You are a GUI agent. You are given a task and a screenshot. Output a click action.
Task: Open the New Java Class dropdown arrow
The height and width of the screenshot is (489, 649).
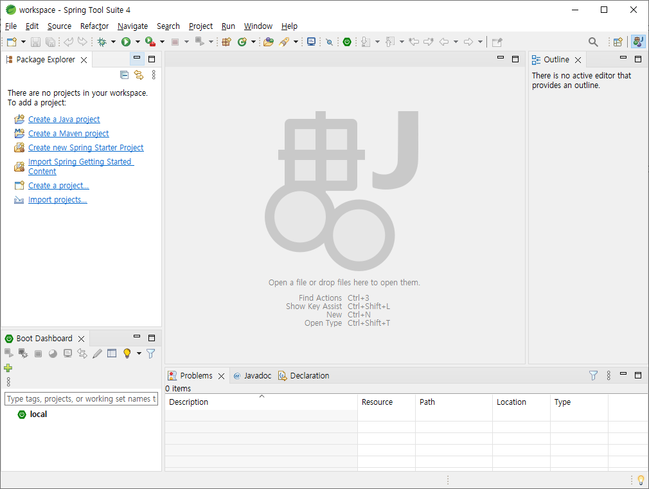coord(253,42)
